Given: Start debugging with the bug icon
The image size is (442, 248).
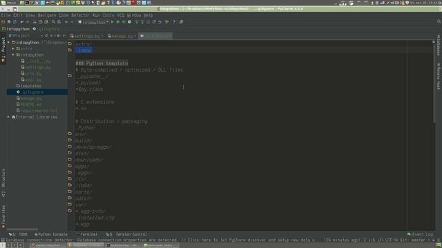Looking at the screenshot, I should coord(118,22).
